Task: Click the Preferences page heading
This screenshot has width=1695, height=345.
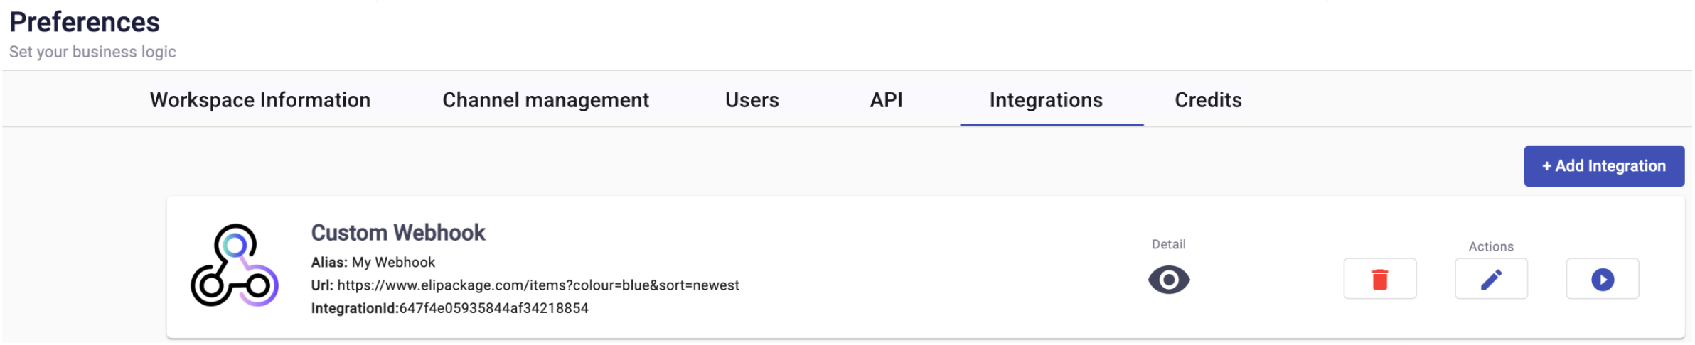Action: [x=85, y=22]
